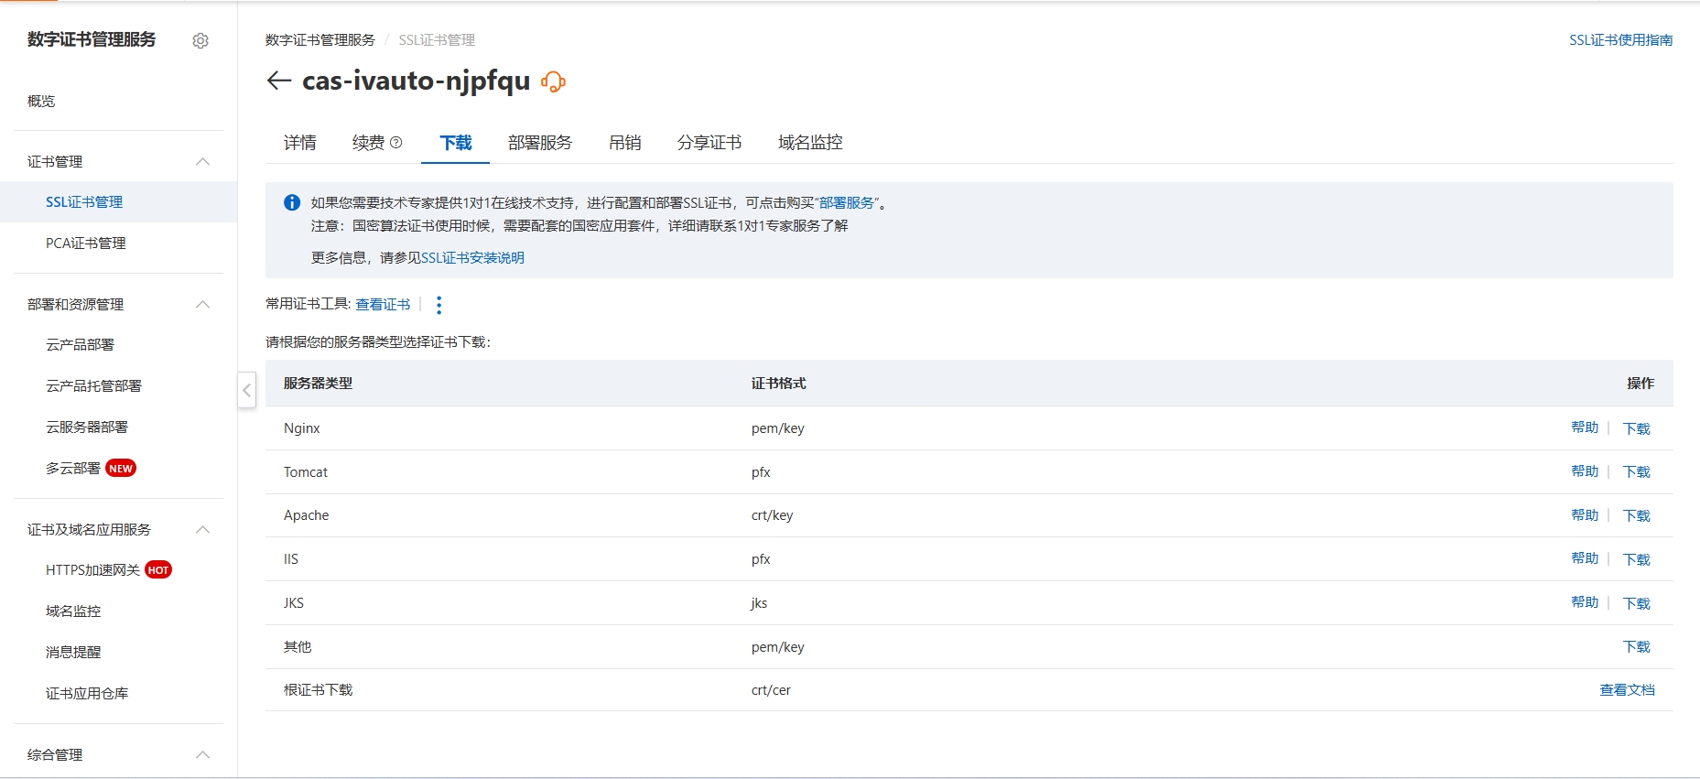Switch to the 分享证书 tab
The image size is (1700, 779).
(709, 143)
